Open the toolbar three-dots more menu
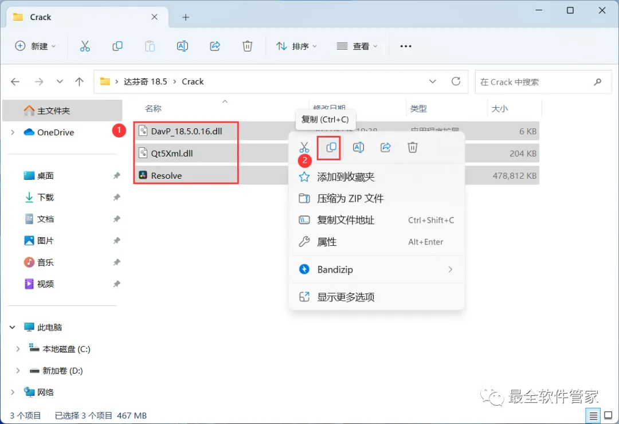619x424 pixels. (406, 46)
